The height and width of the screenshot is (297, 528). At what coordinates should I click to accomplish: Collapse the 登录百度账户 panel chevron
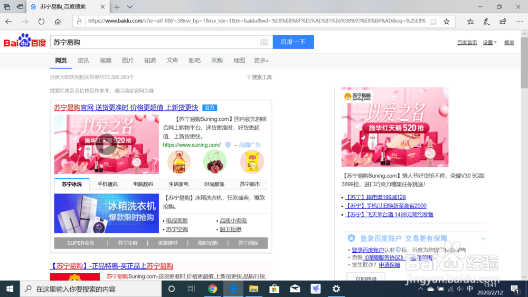483,238
